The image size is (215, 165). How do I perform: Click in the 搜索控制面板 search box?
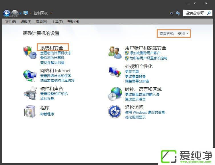196,13
